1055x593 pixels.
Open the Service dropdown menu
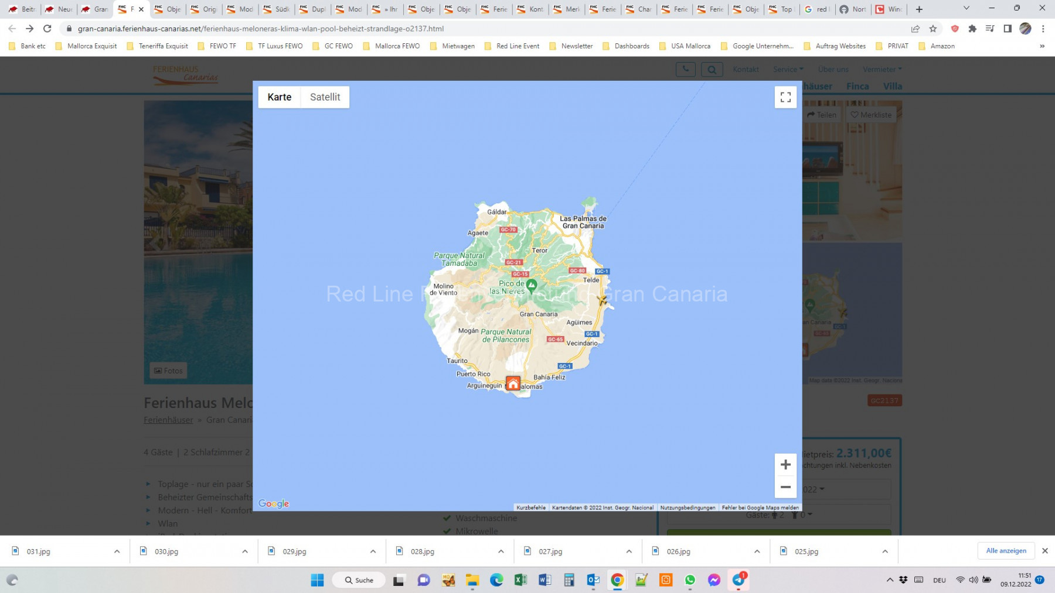[x=788, y=69]
